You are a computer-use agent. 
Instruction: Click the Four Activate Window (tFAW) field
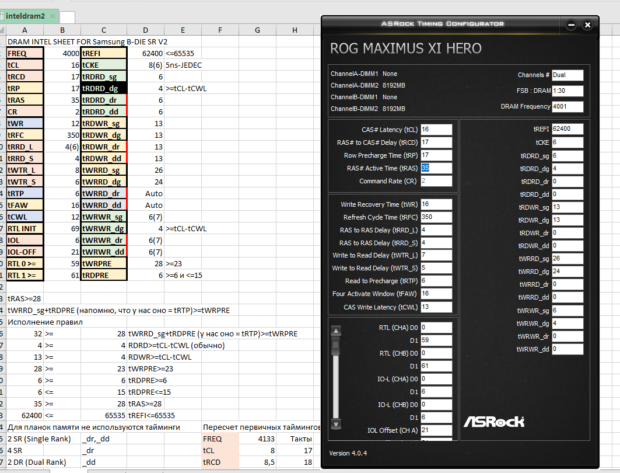click(436, 294)
